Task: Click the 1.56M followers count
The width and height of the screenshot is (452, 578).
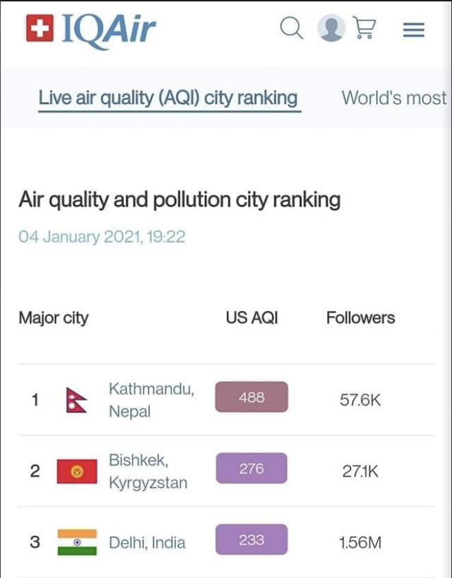Action: pos(360,542)
